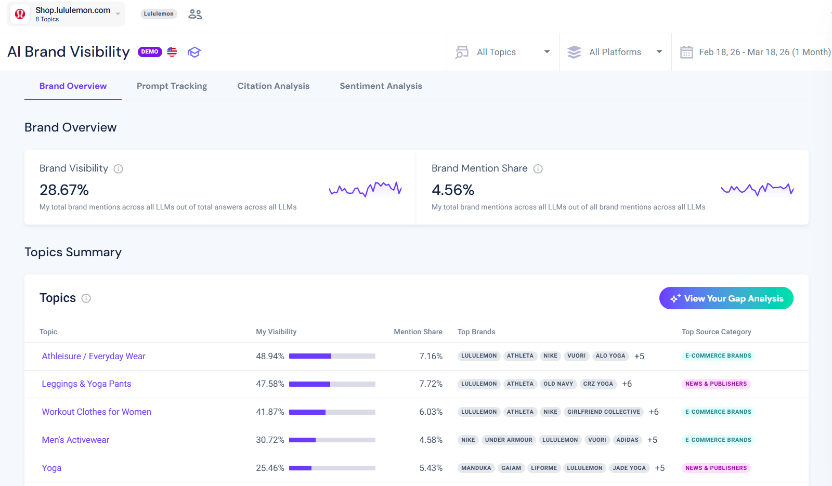Click View Your Gap Analysis button
This screenshot has height=486, width=832.
click(726, 298)
